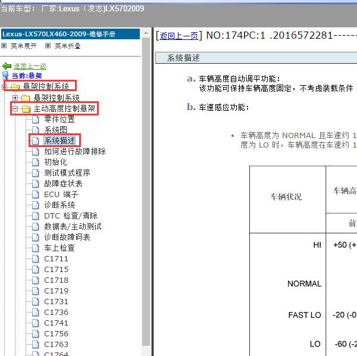This screenshot has width=357, height=356.
Task: Click the current-location icon beside 当前:悬架
Action: 5,76
